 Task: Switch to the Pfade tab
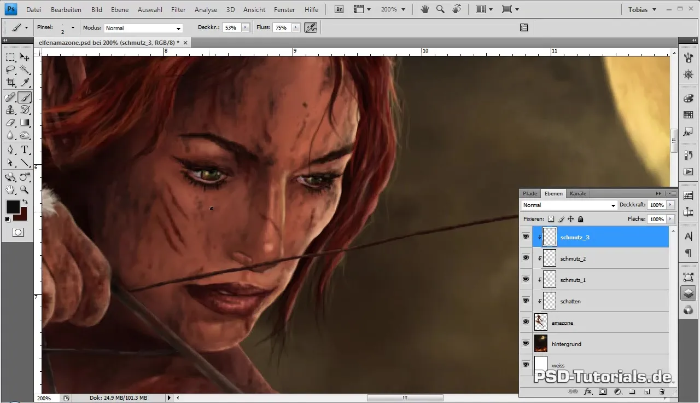point(530,193)
